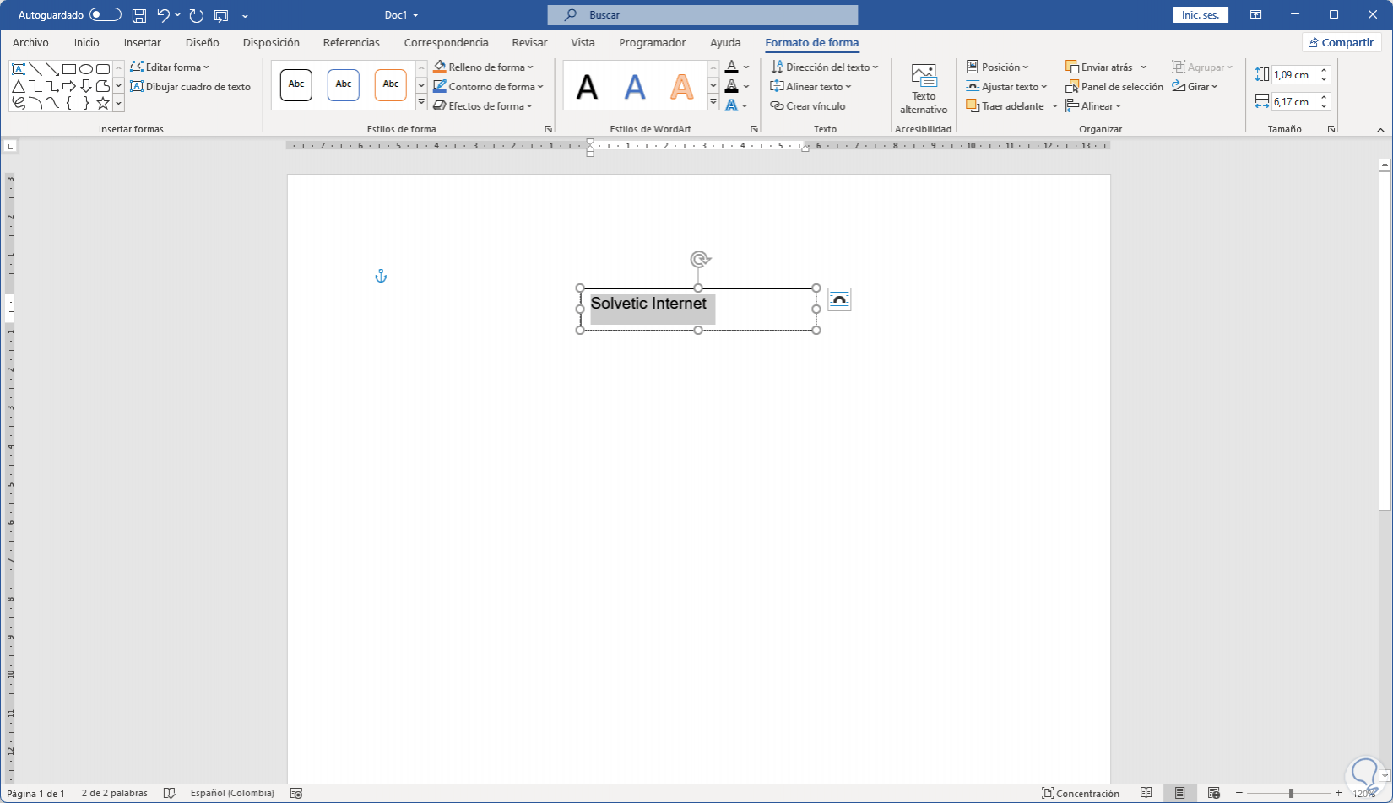This screenshot has height=803, width=1393.
Task: Open the Posición dropdown
Action: coord(998,67)
